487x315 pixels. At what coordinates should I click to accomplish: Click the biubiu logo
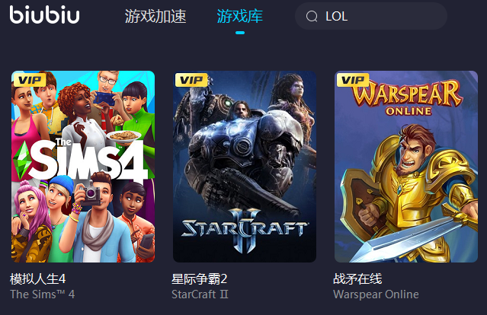45,15
